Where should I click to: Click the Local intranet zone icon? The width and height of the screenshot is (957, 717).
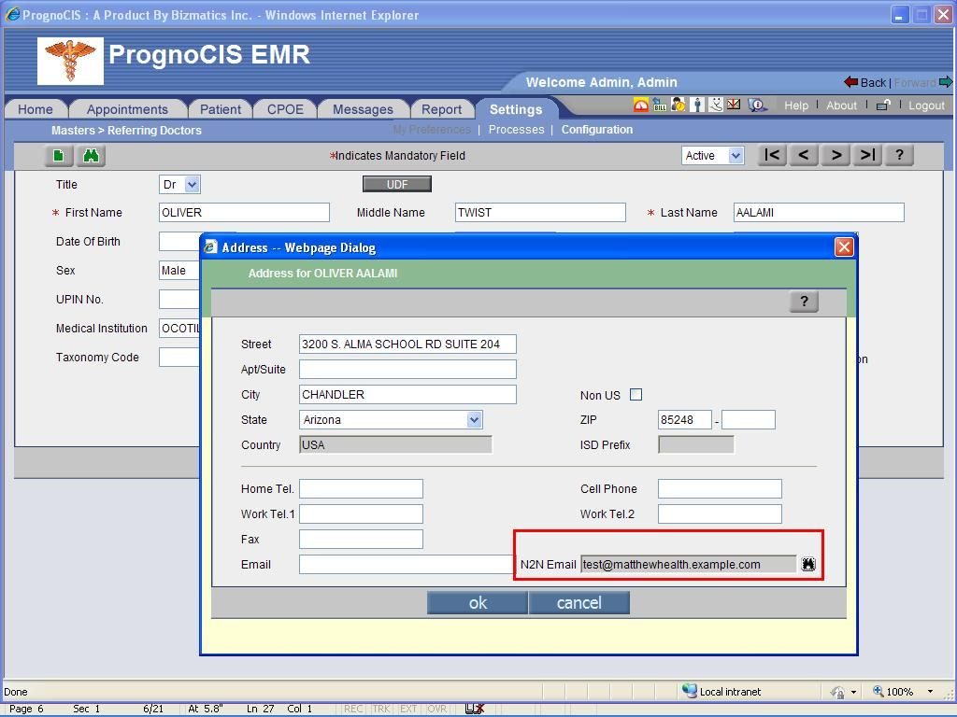tap(690, 691)
